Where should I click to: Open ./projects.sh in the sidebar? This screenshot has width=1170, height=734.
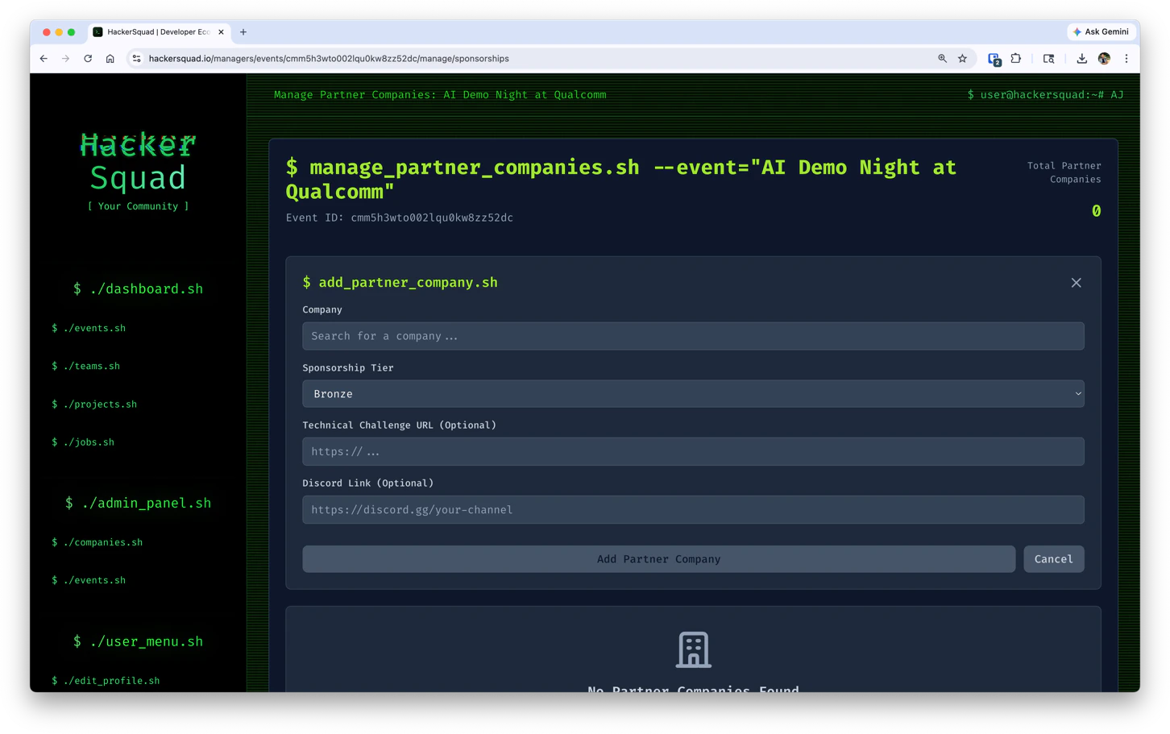pyautogui.click(x=94, y=404)
